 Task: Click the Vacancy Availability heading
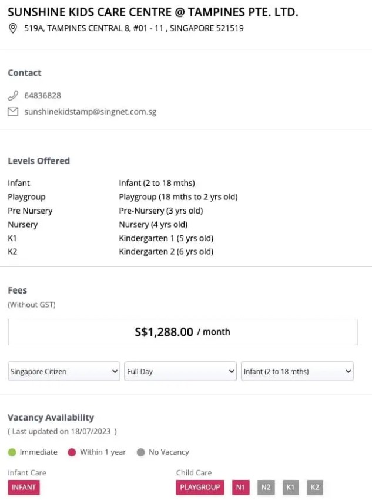[51, 418]
